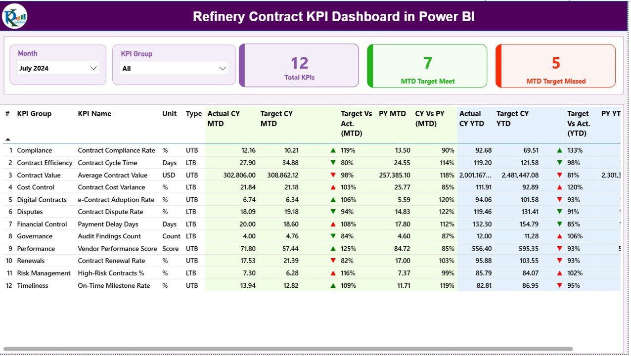Click the Actual CY MTD column header
The height and width of the screenshot is (356, 631).
point(224,119)
